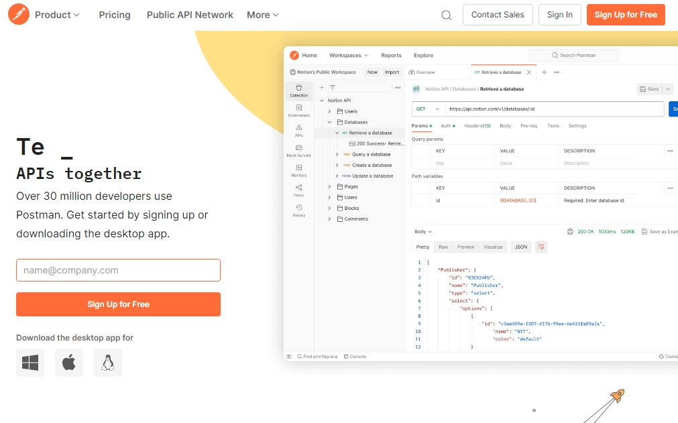Viewport: 678px width, 423px height.
Task: Click the email address input field
Action: coord(118,270)
